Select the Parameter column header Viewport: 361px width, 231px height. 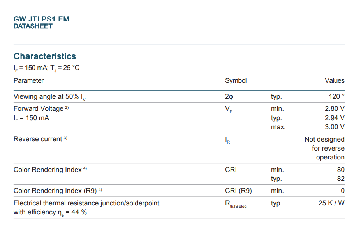tap(28, 80)
